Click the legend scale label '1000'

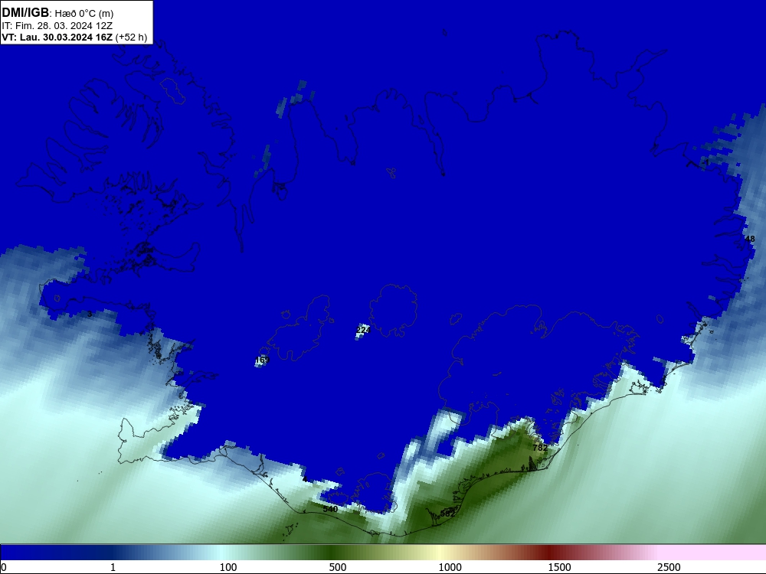pyautogui.click(x=450, y=567)
